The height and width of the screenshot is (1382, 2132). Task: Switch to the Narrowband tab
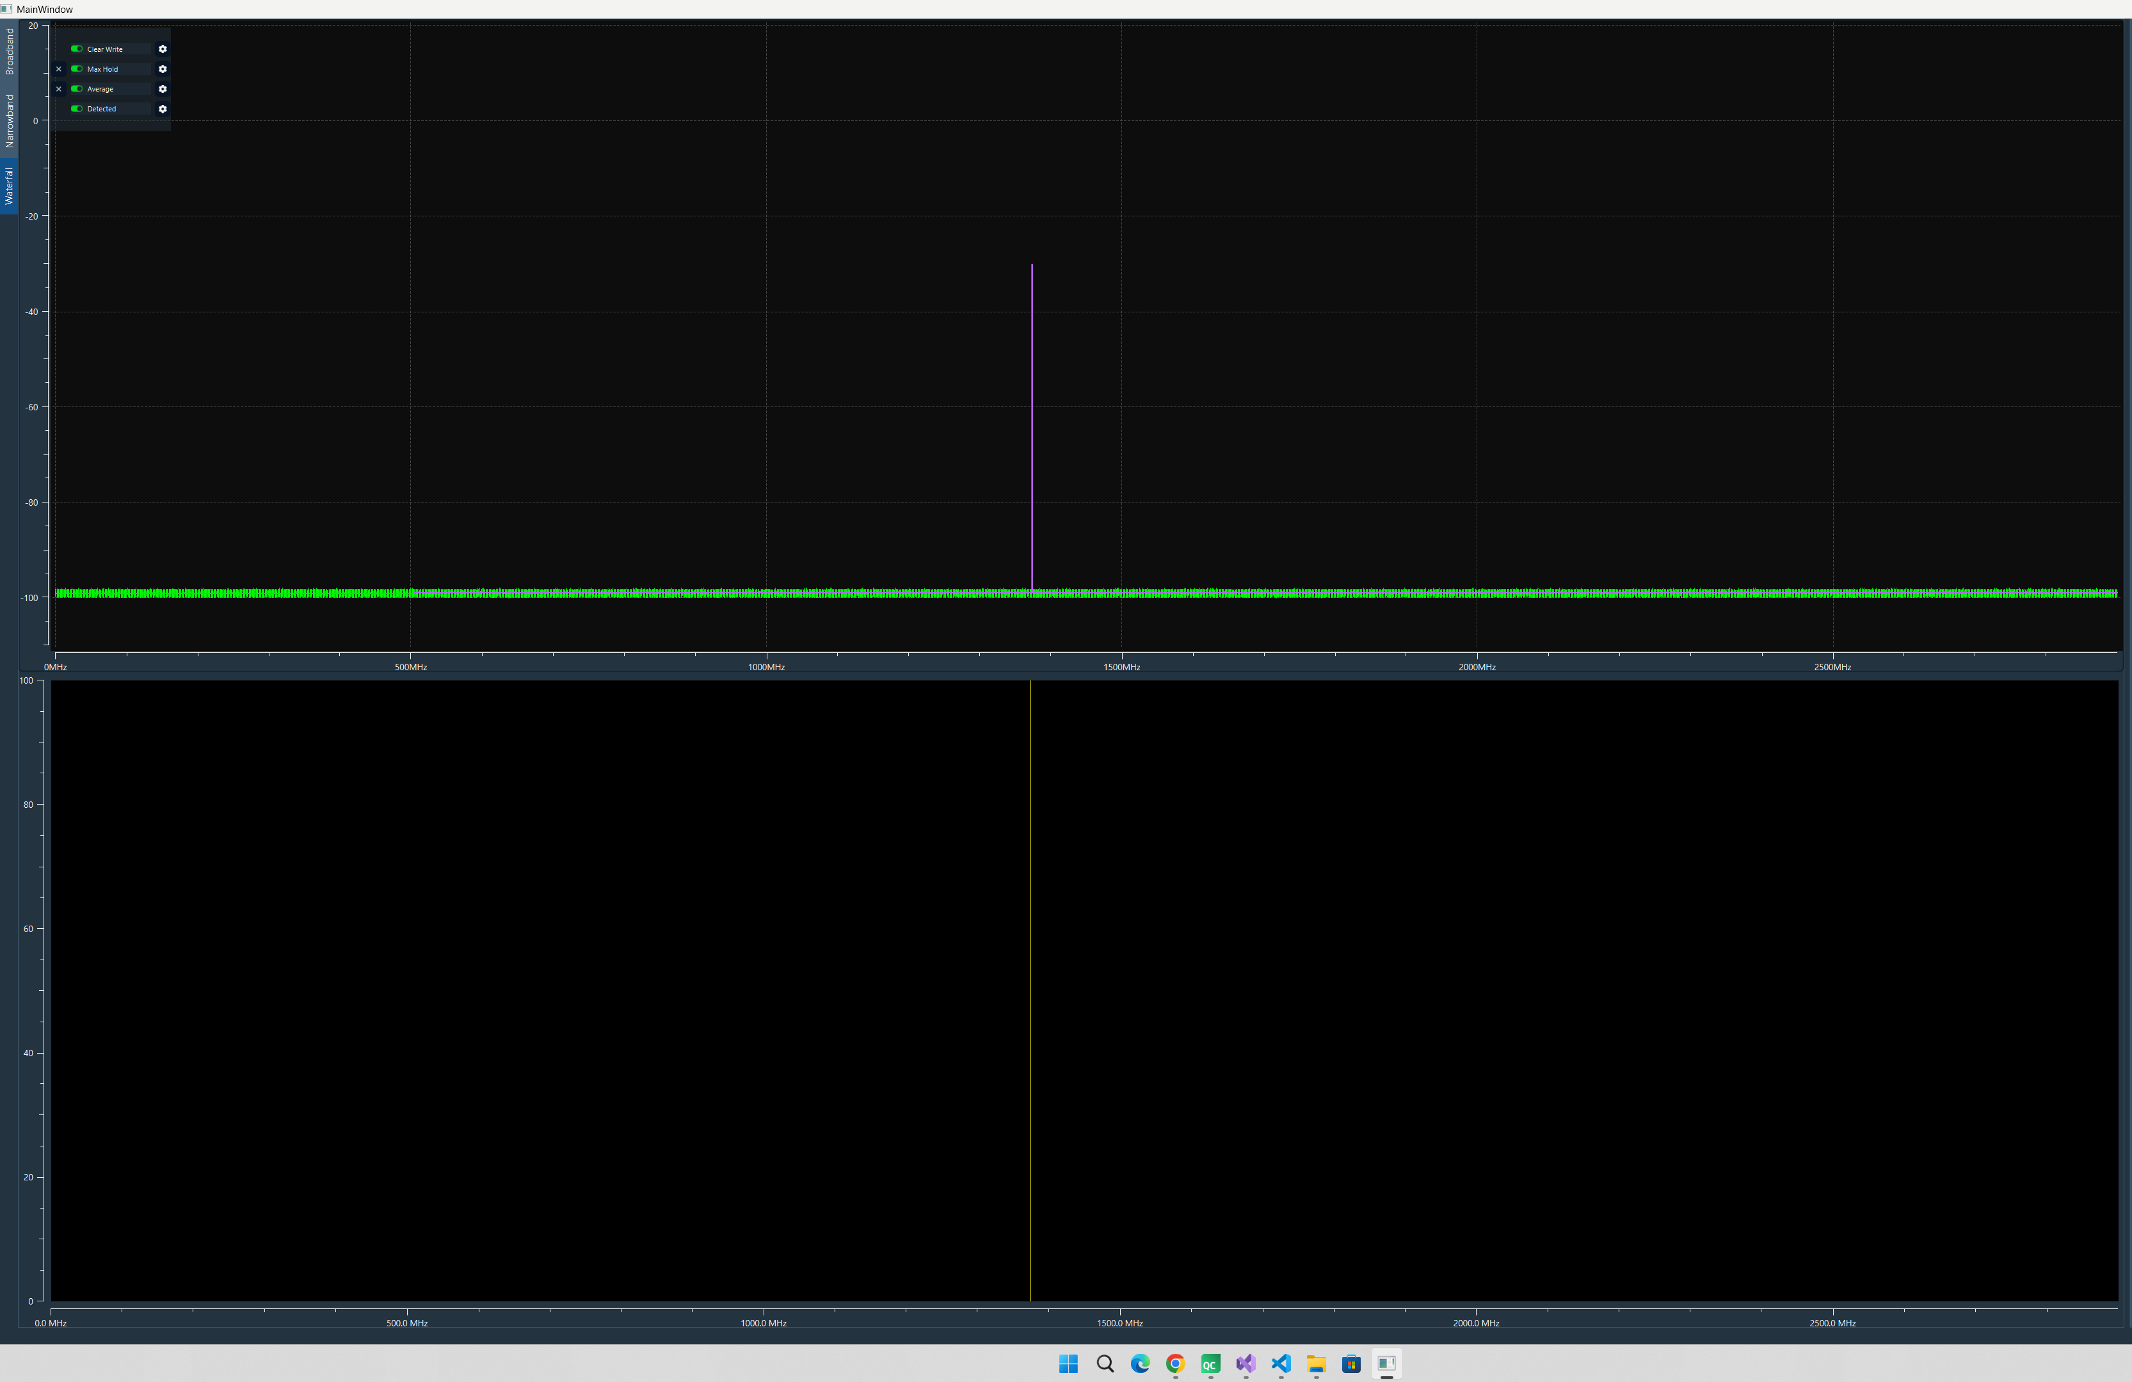[x=9, y=121]
